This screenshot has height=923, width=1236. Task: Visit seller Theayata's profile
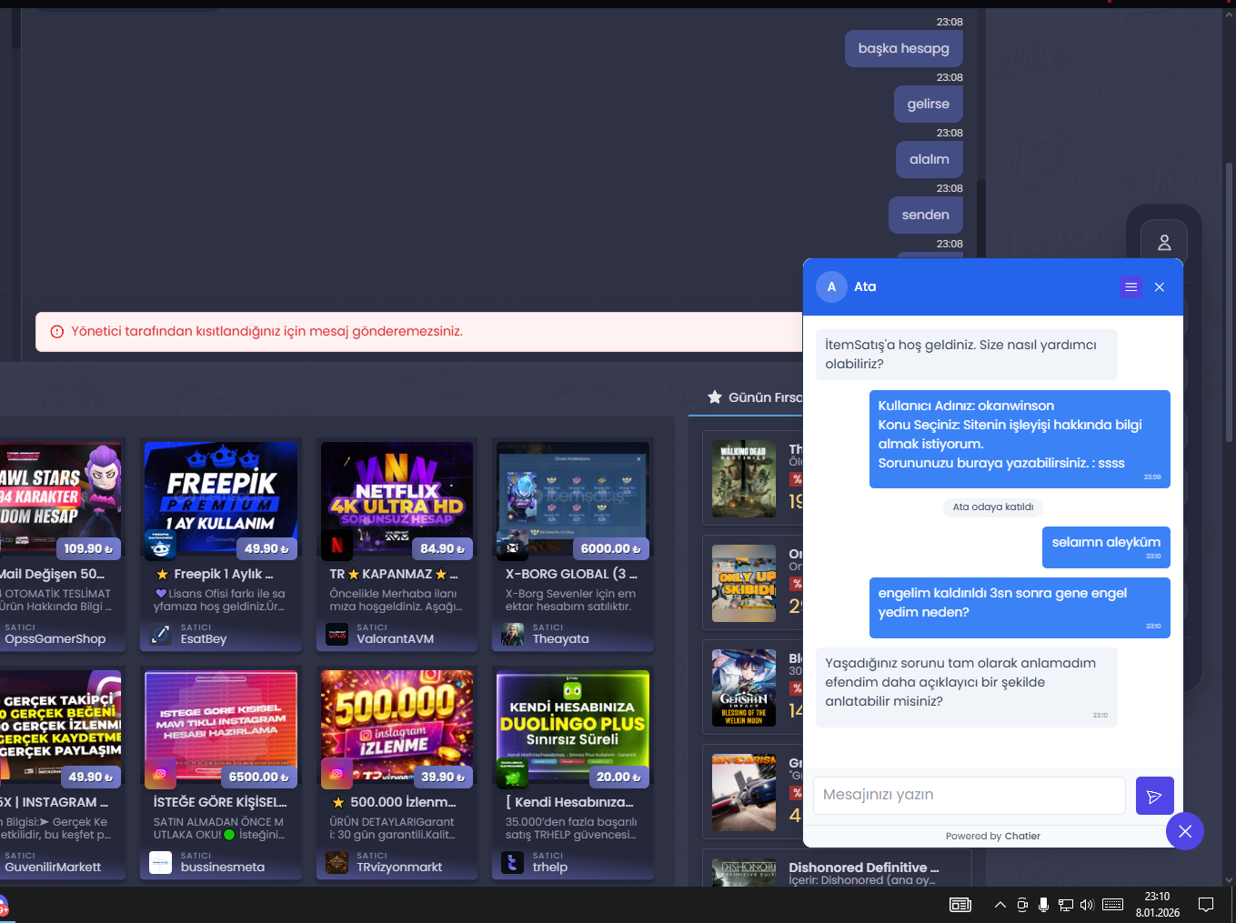561,639
